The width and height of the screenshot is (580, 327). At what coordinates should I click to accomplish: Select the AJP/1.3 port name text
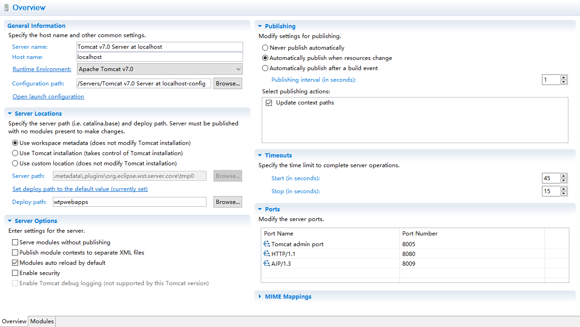281,264
